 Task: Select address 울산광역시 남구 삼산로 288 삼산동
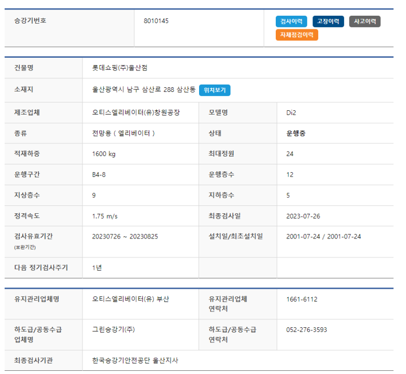[x=144, y=90]
